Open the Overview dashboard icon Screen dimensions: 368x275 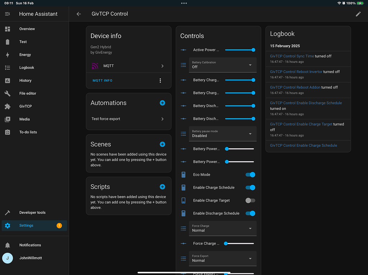[8, 29]
